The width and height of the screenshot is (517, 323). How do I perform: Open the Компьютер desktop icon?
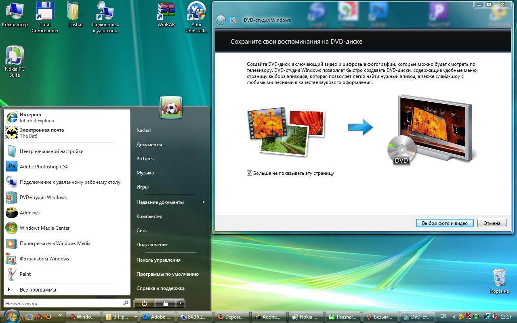[15, 15]
